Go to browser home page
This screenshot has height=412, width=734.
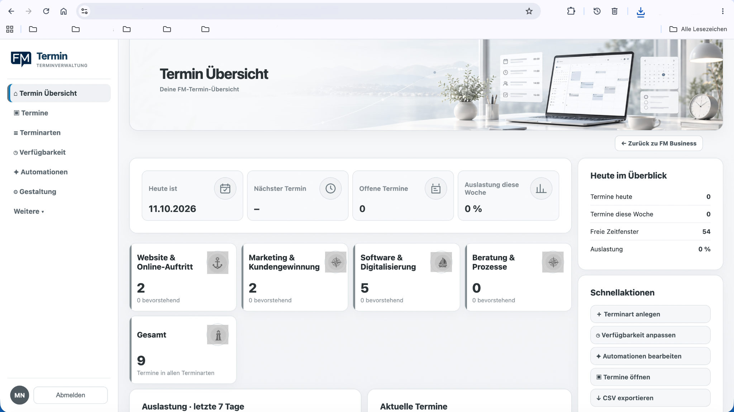coord(63,11)
